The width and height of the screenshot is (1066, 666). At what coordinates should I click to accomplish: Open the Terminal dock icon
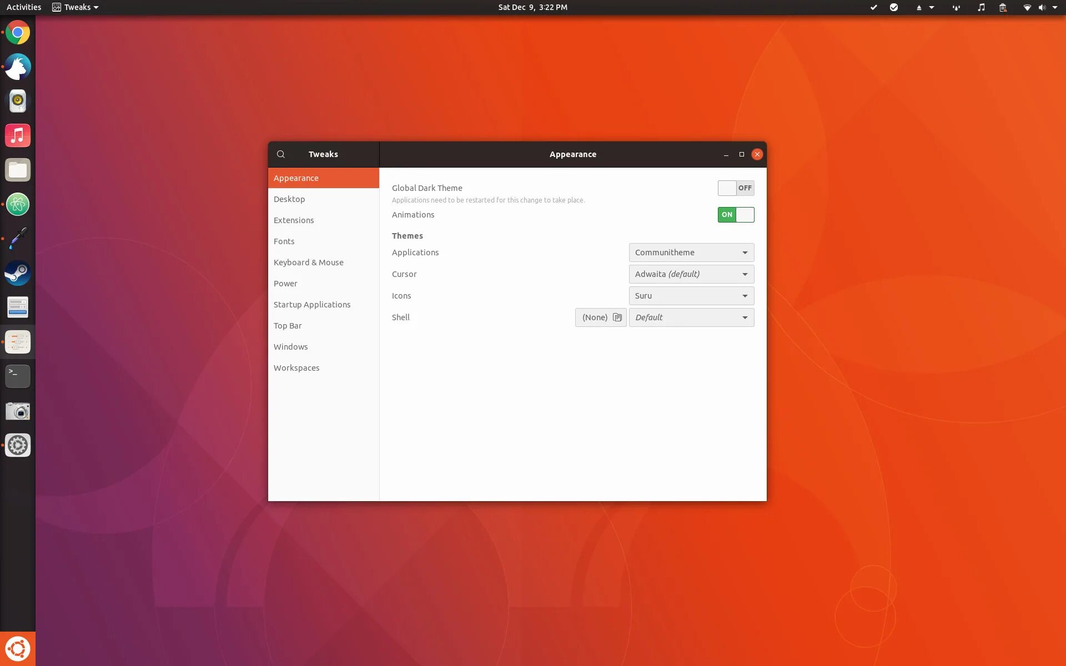pos(18,376)
